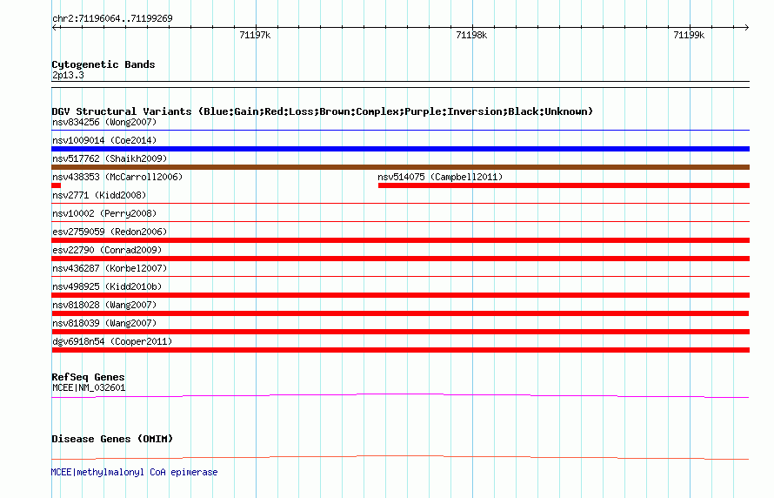The width and height of the screenshot is (774, 498).
Task: Click the DGV Structural Variants track title
Action: coord(323,111)
